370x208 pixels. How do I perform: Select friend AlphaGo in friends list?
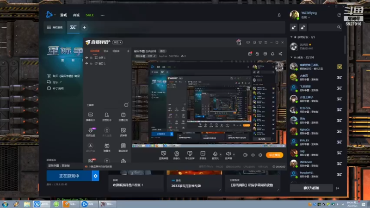coord(316,131)
